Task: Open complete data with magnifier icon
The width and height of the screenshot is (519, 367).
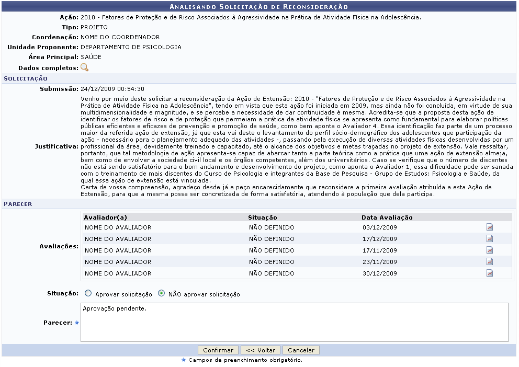Action: click(84, 67)
